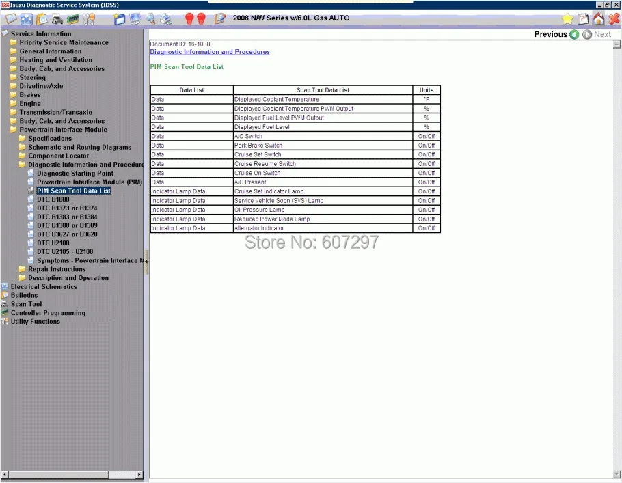Click the Service Vehicle Soon (SVS) Lamp cell
The height and width of the screenshot is (483, 622).
[x=323, y=201]
